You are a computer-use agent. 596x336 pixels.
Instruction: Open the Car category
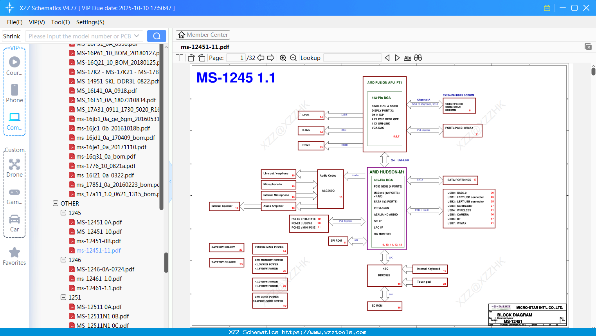[14, 222]
